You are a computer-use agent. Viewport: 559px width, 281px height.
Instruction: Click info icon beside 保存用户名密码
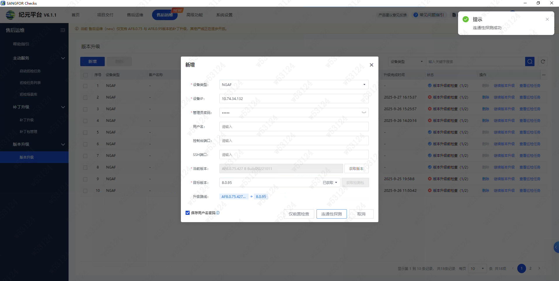pyautogui.click(x=218, y=213)
